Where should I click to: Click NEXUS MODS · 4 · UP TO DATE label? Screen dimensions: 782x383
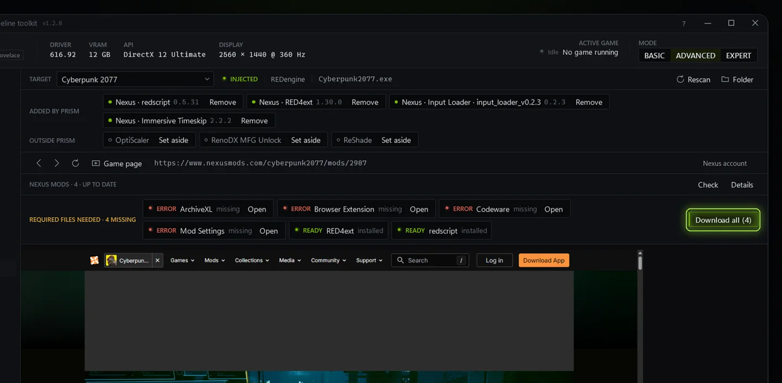click(73, 184)
